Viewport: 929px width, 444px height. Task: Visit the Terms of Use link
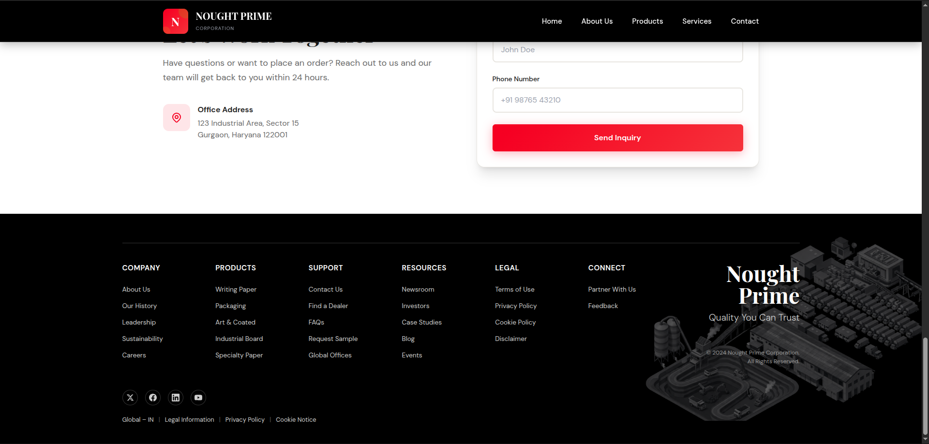[514, 289]
